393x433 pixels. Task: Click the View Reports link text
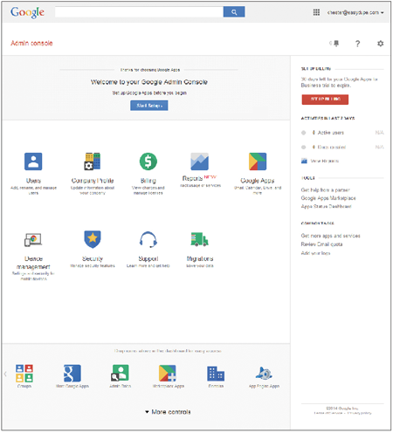tap(325, 161)
